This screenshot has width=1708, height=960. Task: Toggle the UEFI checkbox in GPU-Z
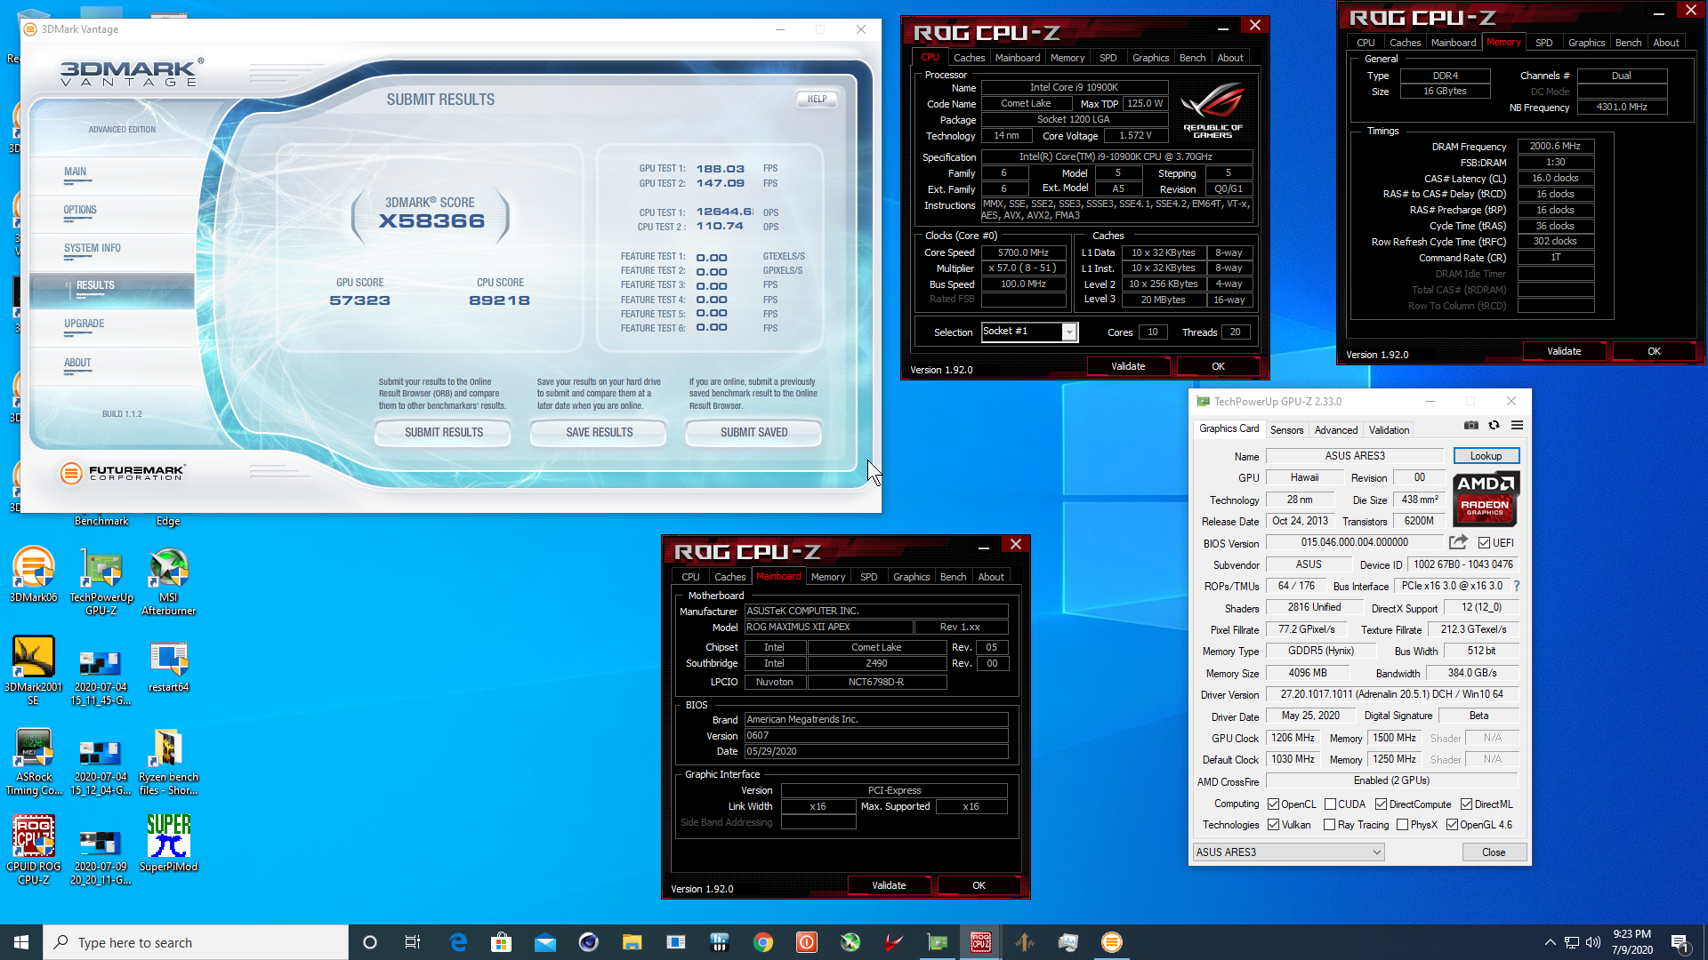[x=1484, y=542]
